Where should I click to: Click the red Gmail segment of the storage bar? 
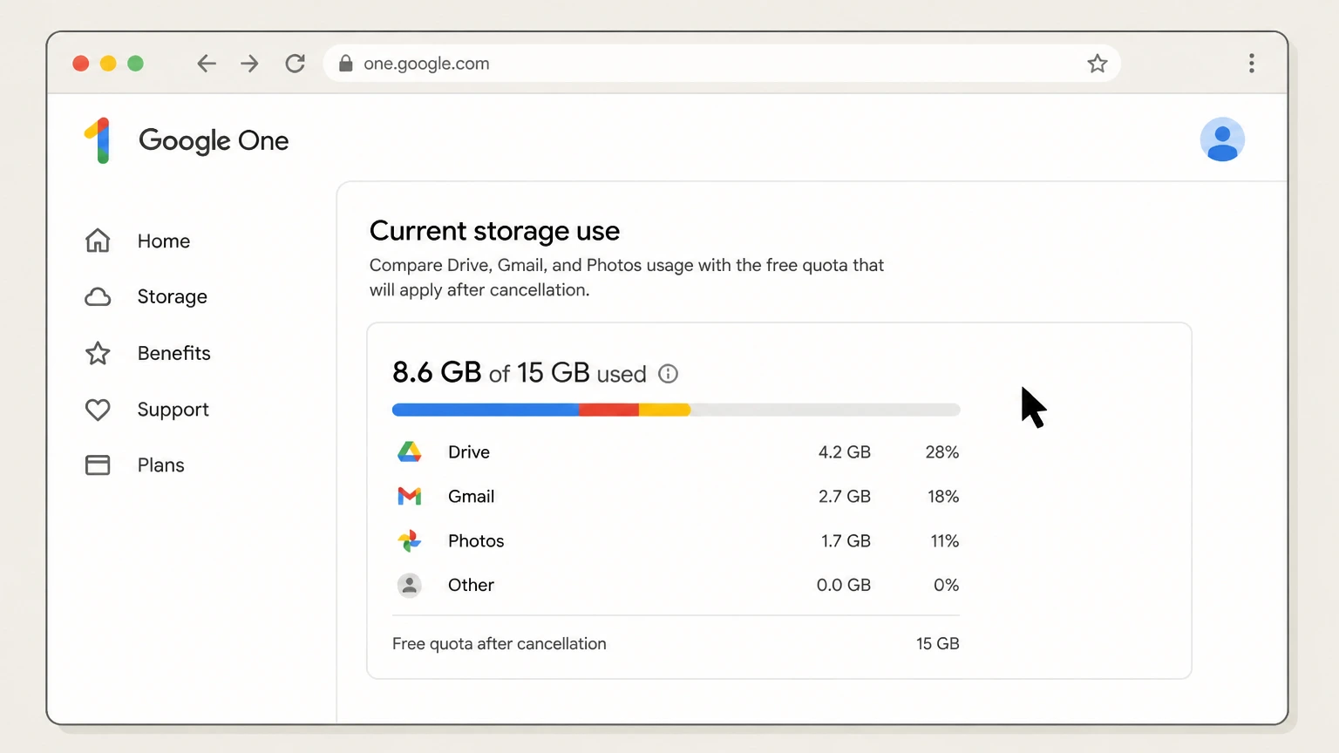(608, 410)
